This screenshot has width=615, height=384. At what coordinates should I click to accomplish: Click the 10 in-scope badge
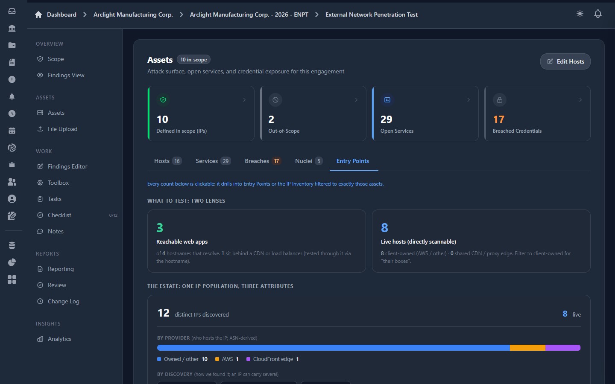pos(193,60)
